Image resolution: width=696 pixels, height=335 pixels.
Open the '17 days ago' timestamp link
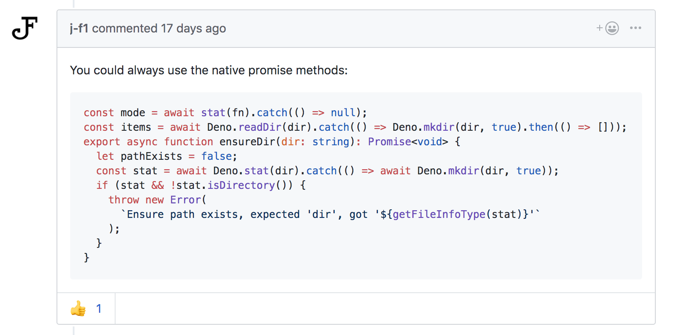193,28
